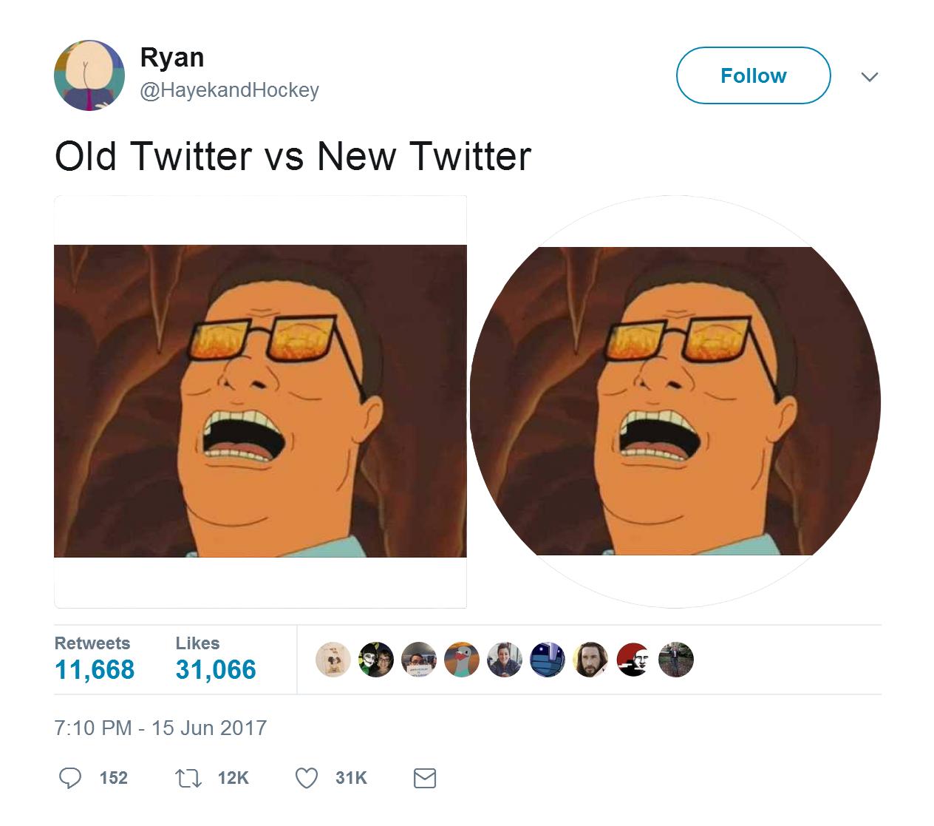The image size is (934, 826).
Task: Click the red and black liker avatar
Action: (x=633, y=660)
